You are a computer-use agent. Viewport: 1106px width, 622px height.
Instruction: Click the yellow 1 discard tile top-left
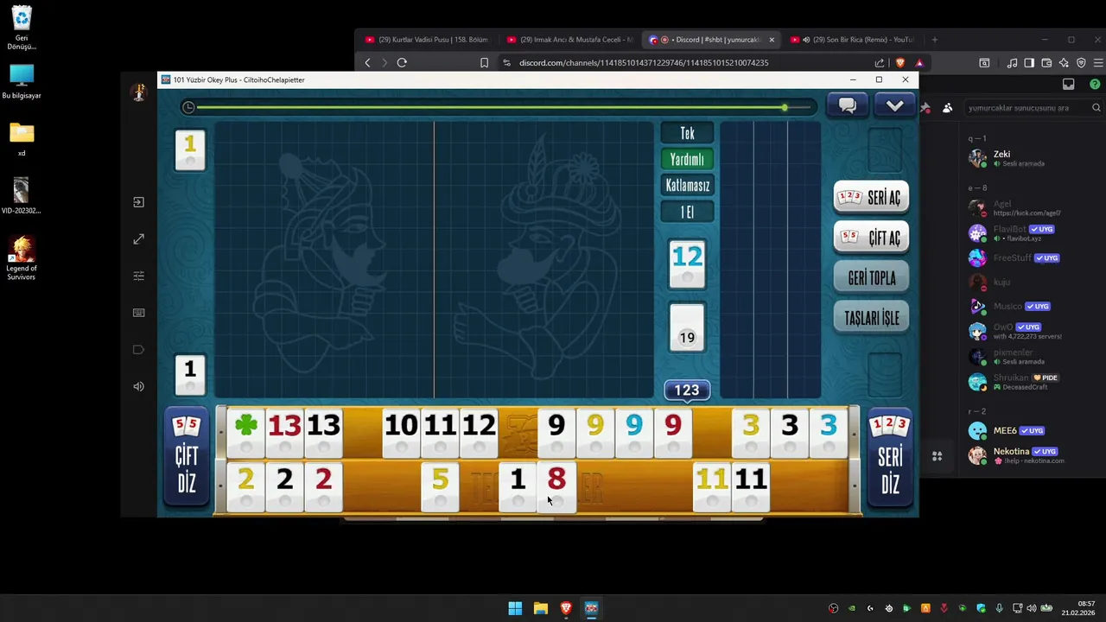click(190, 149)
